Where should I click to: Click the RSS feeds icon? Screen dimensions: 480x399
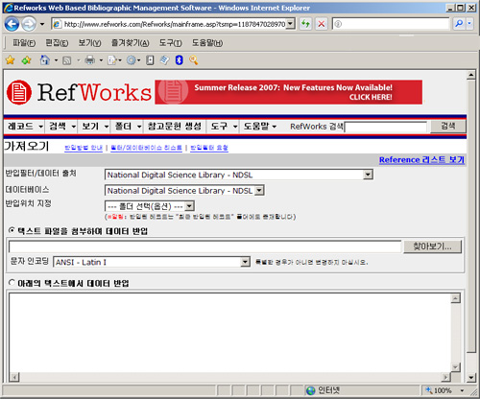pos(66,60)
